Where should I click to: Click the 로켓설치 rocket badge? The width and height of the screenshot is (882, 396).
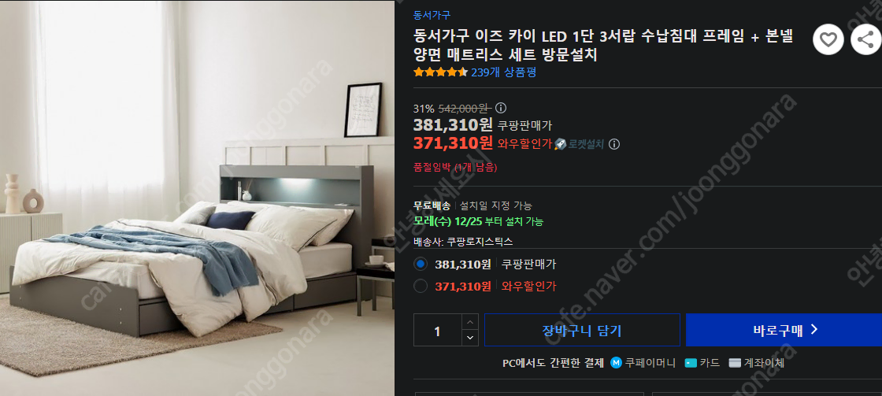pos(580,144)
